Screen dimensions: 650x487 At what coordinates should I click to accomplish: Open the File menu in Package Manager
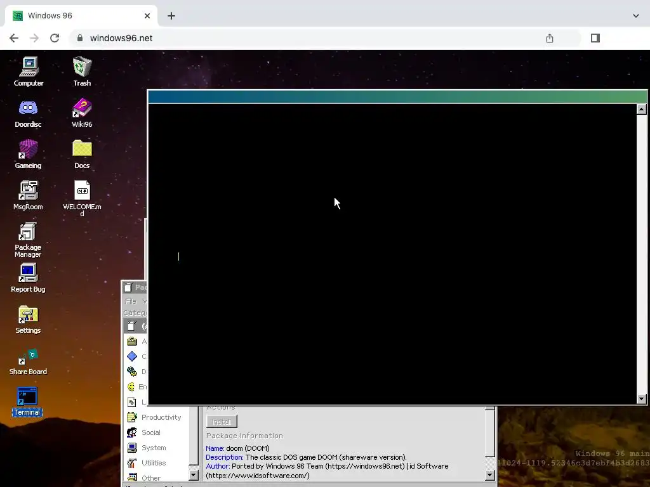pos(131,301)
